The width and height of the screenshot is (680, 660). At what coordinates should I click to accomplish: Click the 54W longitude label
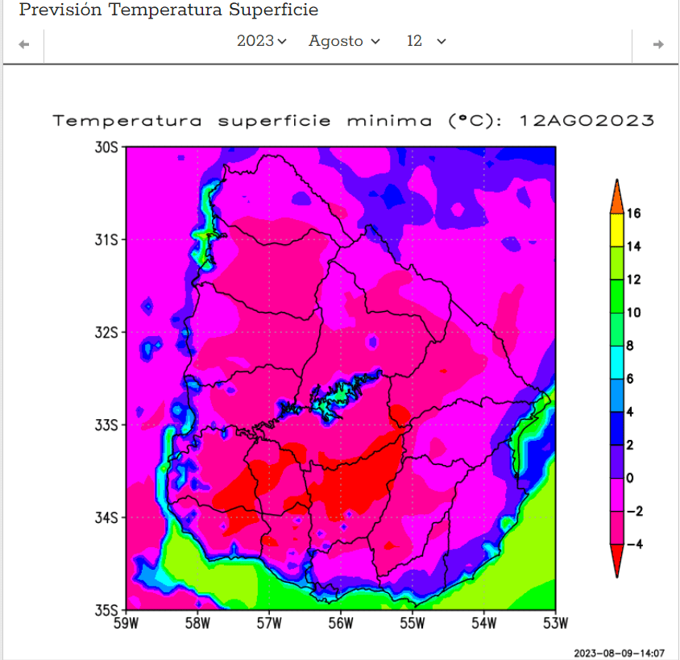483,624
